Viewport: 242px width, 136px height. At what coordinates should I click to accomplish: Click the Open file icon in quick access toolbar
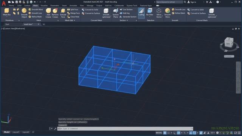point(13,2)
